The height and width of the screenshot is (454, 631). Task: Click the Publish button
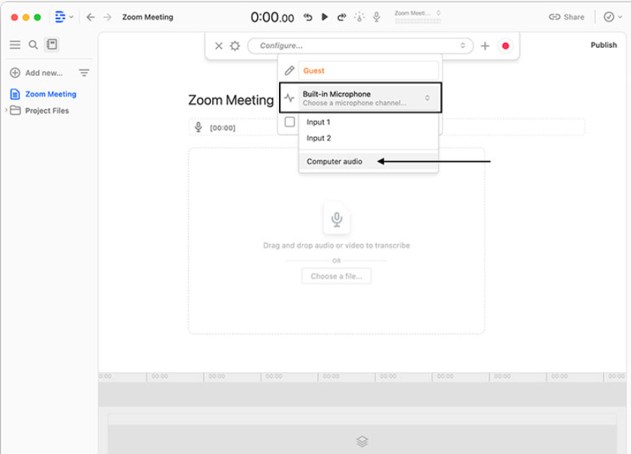coord(603,44)
